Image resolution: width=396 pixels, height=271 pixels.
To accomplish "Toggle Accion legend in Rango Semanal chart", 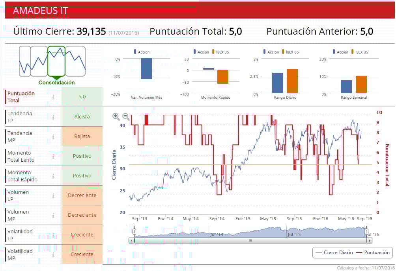I will click(340, 52).
